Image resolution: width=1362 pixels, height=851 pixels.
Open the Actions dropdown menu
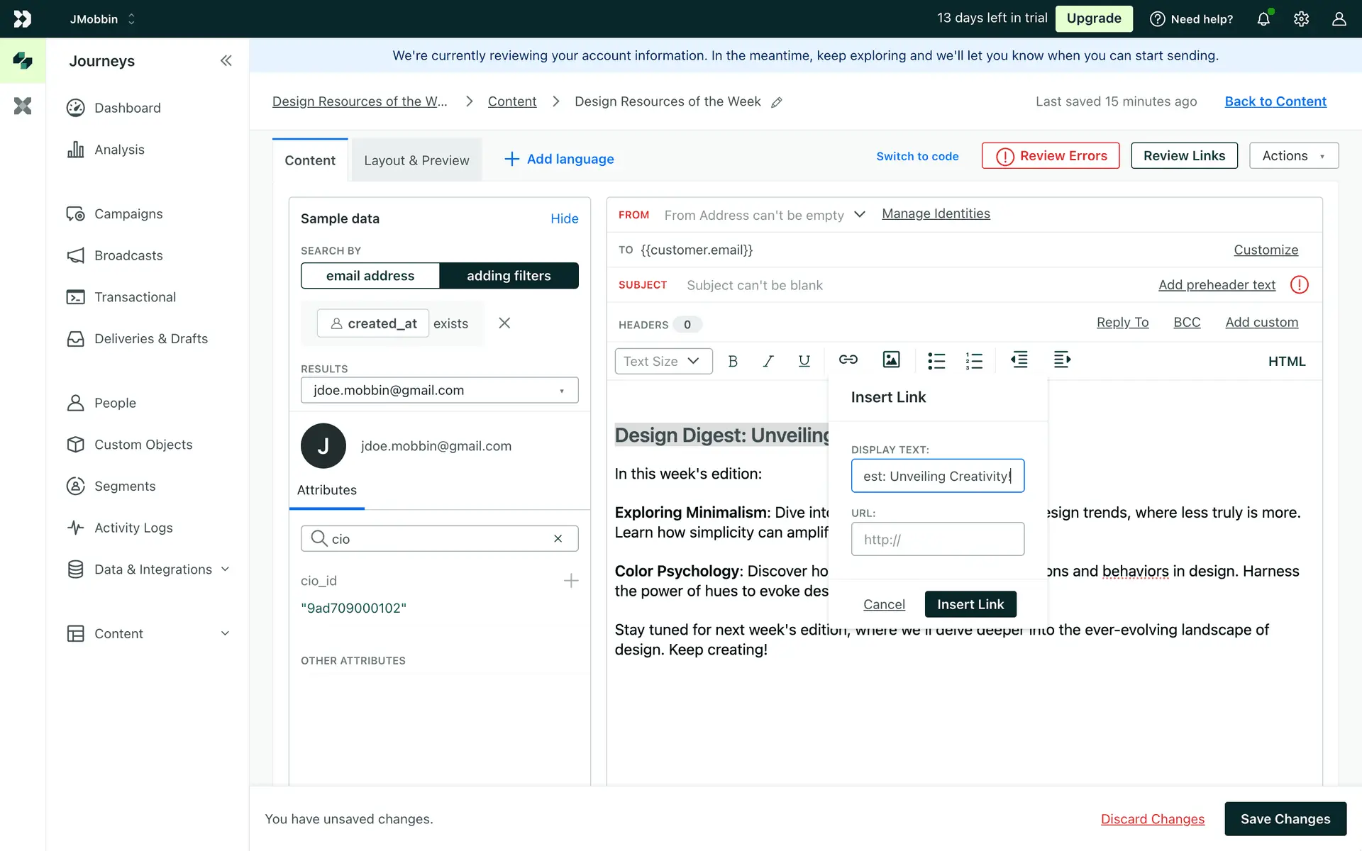click(1293, 156)
